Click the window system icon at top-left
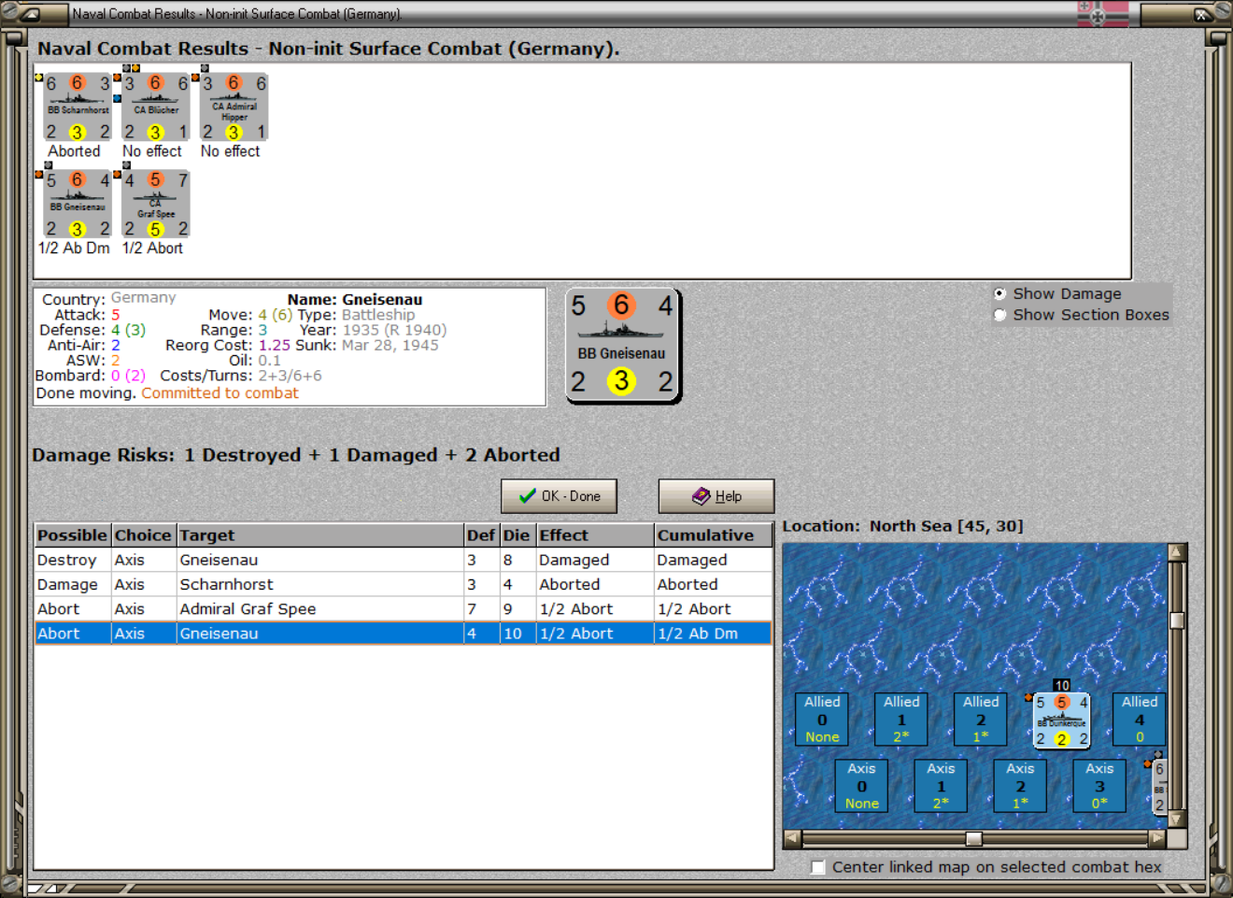 point(32,14)
